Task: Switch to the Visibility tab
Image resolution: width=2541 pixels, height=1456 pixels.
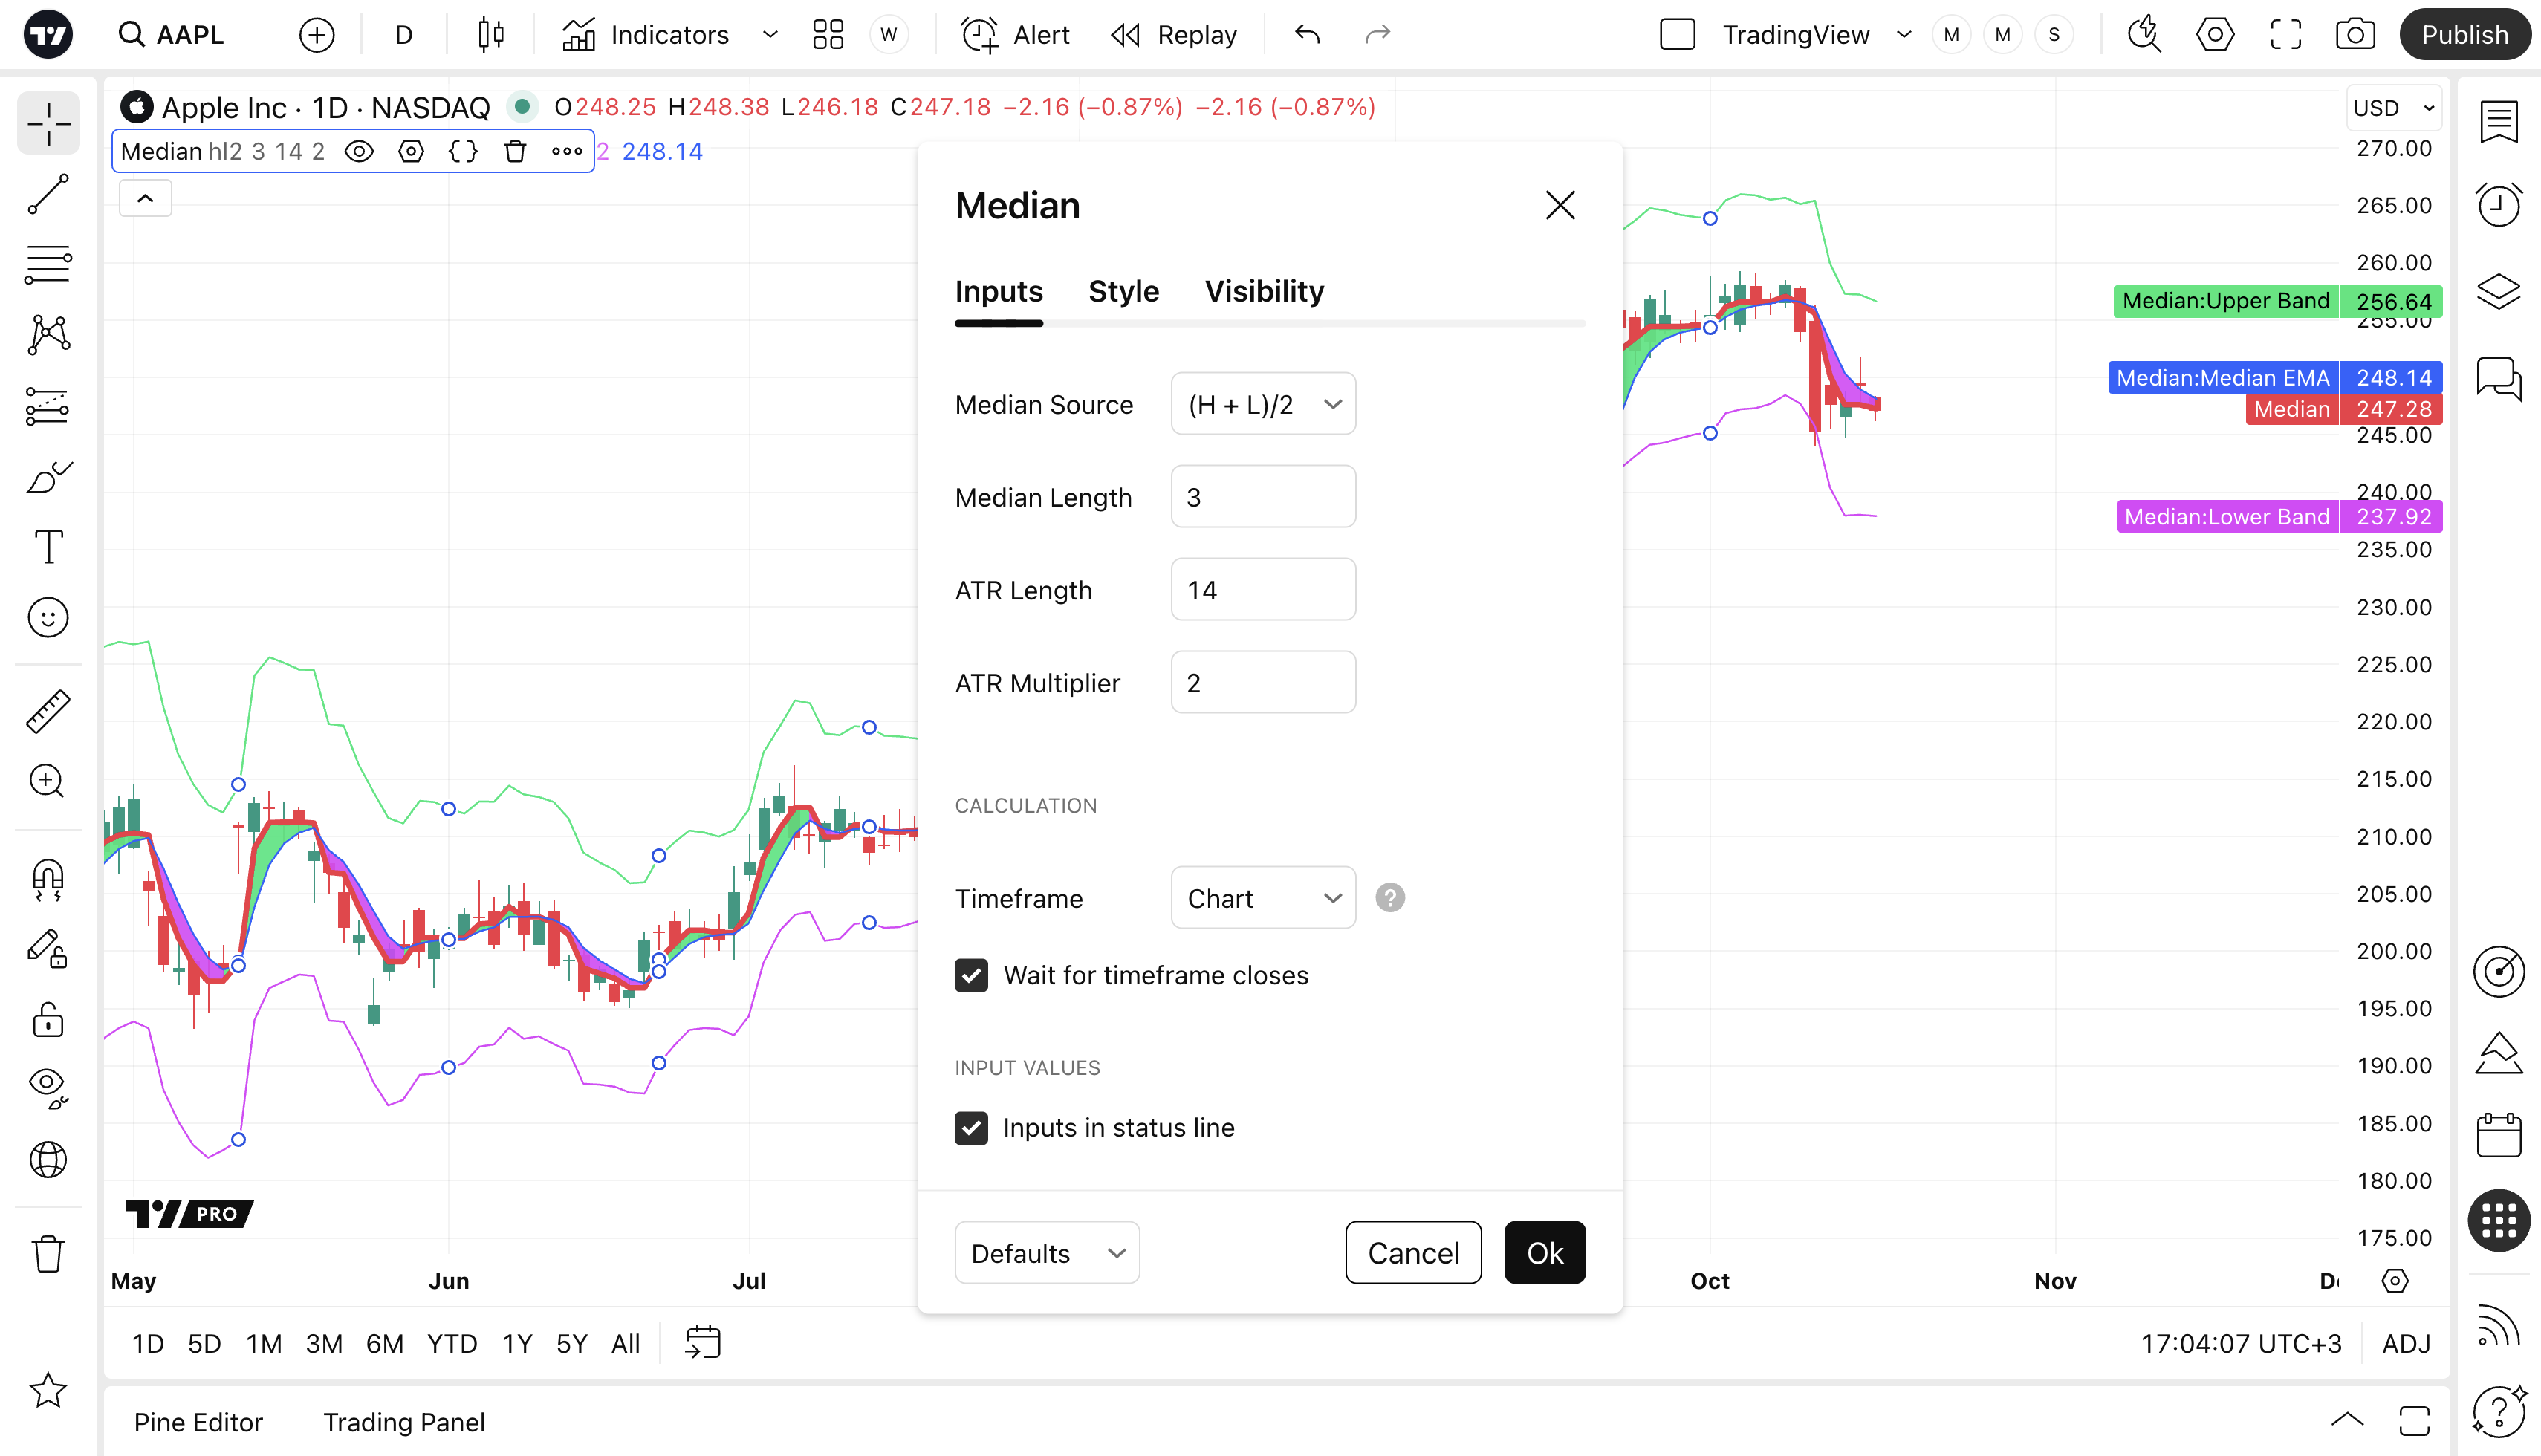Action: click(1264, 291)
